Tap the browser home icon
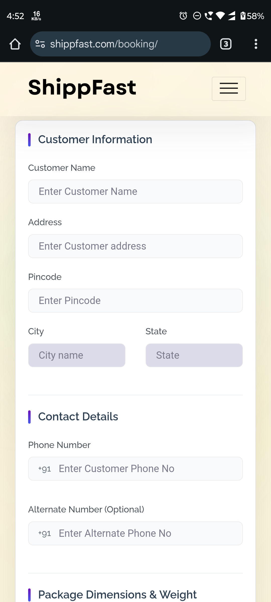 (15, 44)
